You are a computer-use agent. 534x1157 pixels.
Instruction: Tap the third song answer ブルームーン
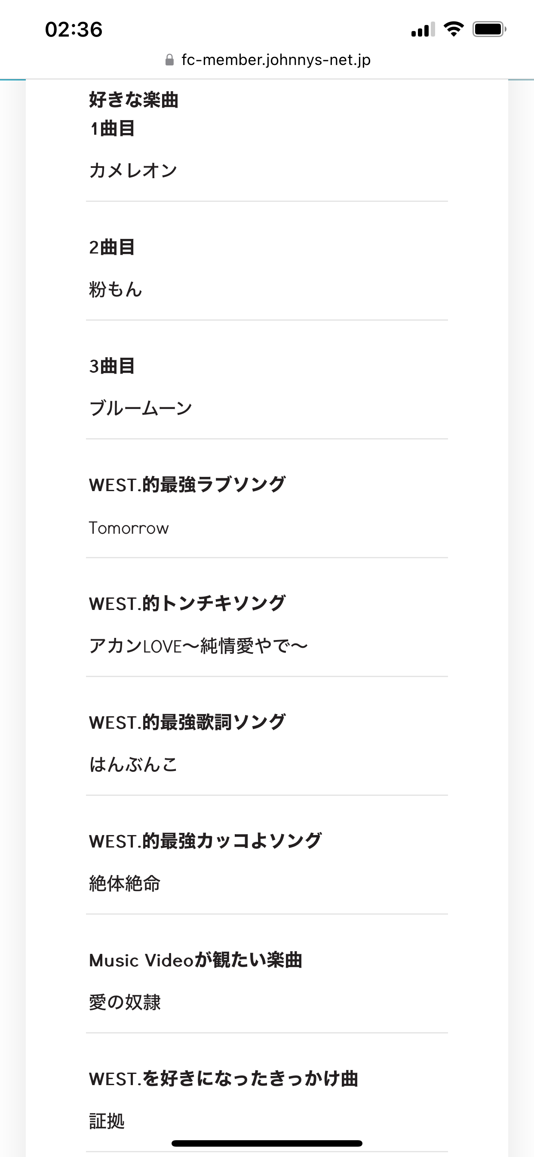point(141,408)
